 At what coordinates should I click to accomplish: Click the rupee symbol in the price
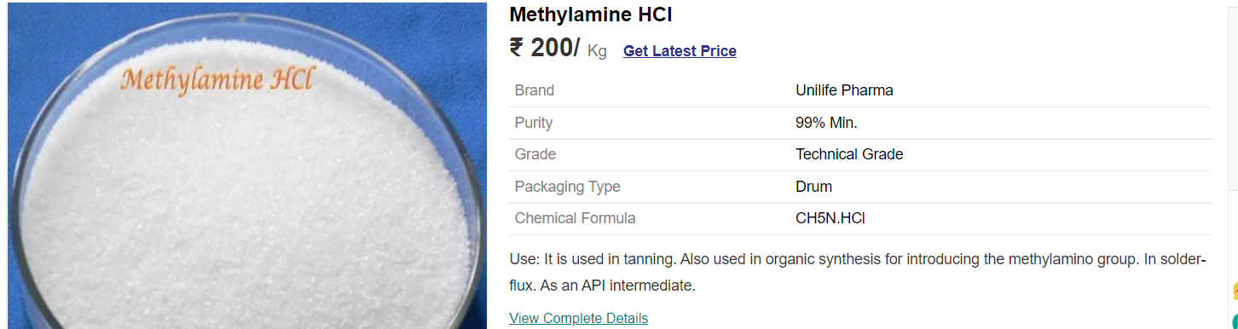(516, 48)
